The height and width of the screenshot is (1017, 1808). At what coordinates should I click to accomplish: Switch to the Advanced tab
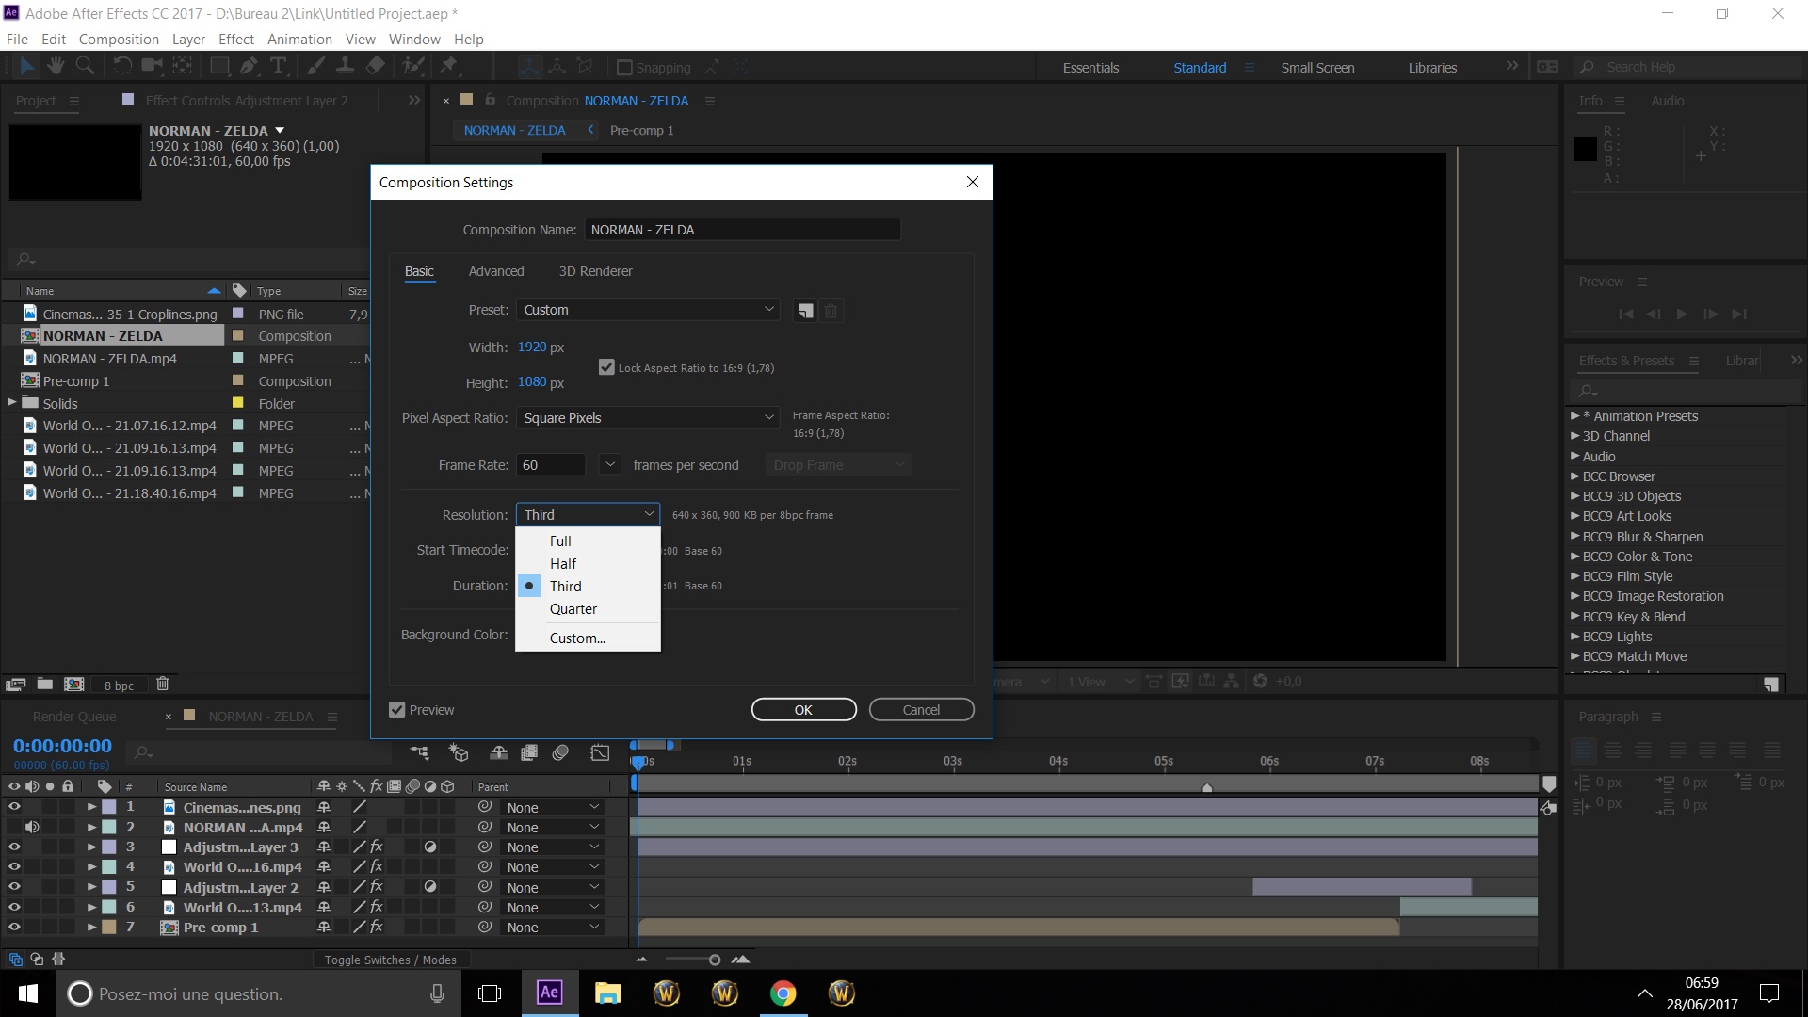click(496, 271)
